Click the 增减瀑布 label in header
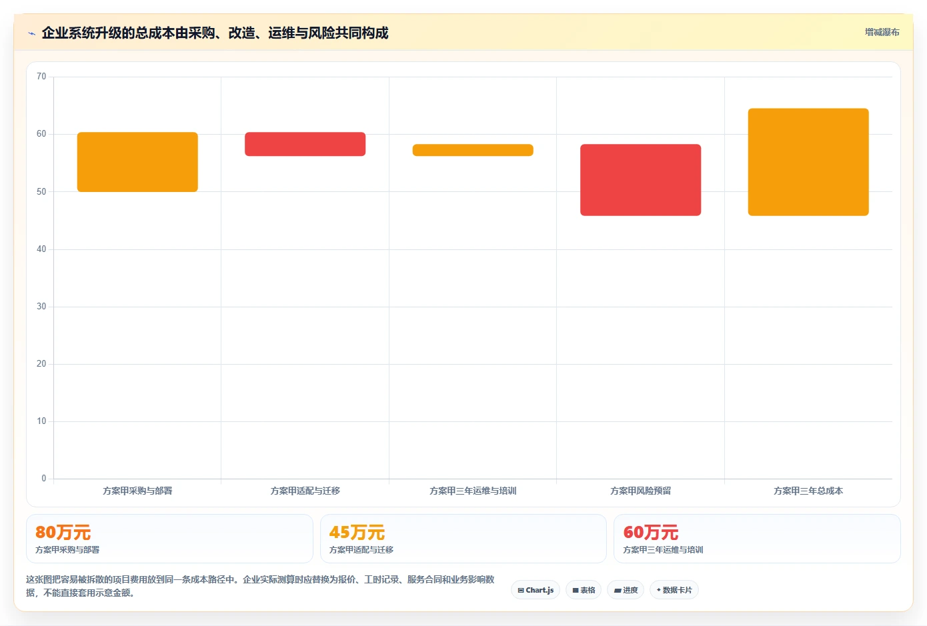The width and height of the screenshot is (927, 626). [882, 32]
